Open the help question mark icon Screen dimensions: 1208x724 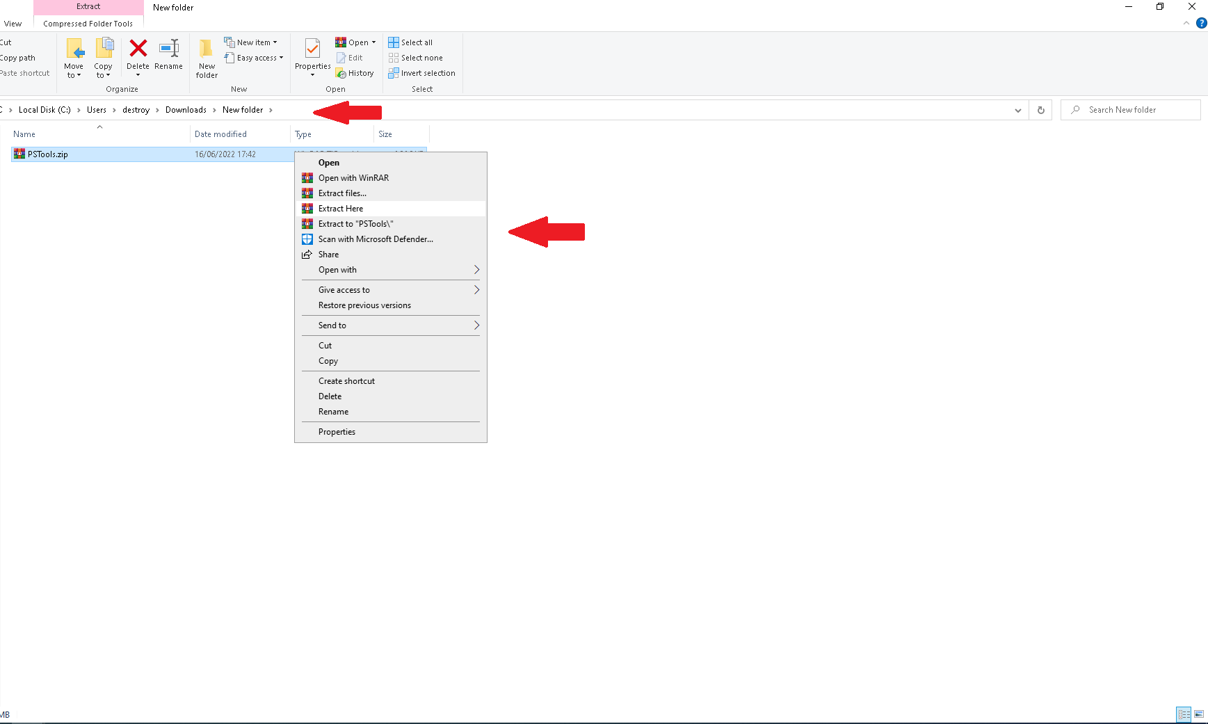[x=1201, y=23]
